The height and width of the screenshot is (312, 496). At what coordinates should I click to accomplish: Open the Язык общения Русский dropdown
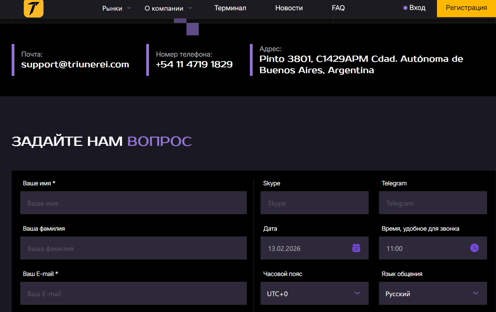click(433, 293)
